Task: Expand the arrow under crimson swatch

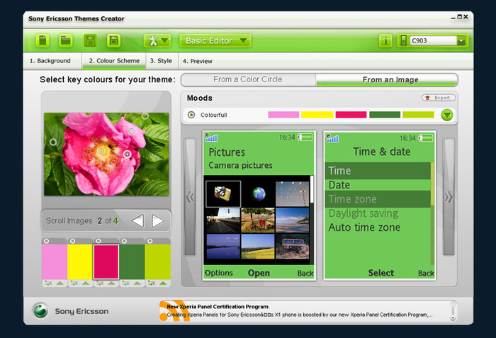Action: (x=112, y=283)
